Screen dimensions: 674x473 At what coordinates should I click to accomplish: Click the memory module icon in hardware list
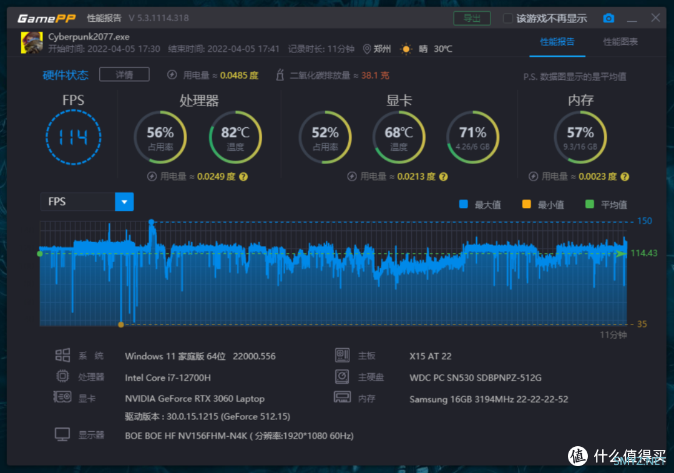click(x=342, y=397)
